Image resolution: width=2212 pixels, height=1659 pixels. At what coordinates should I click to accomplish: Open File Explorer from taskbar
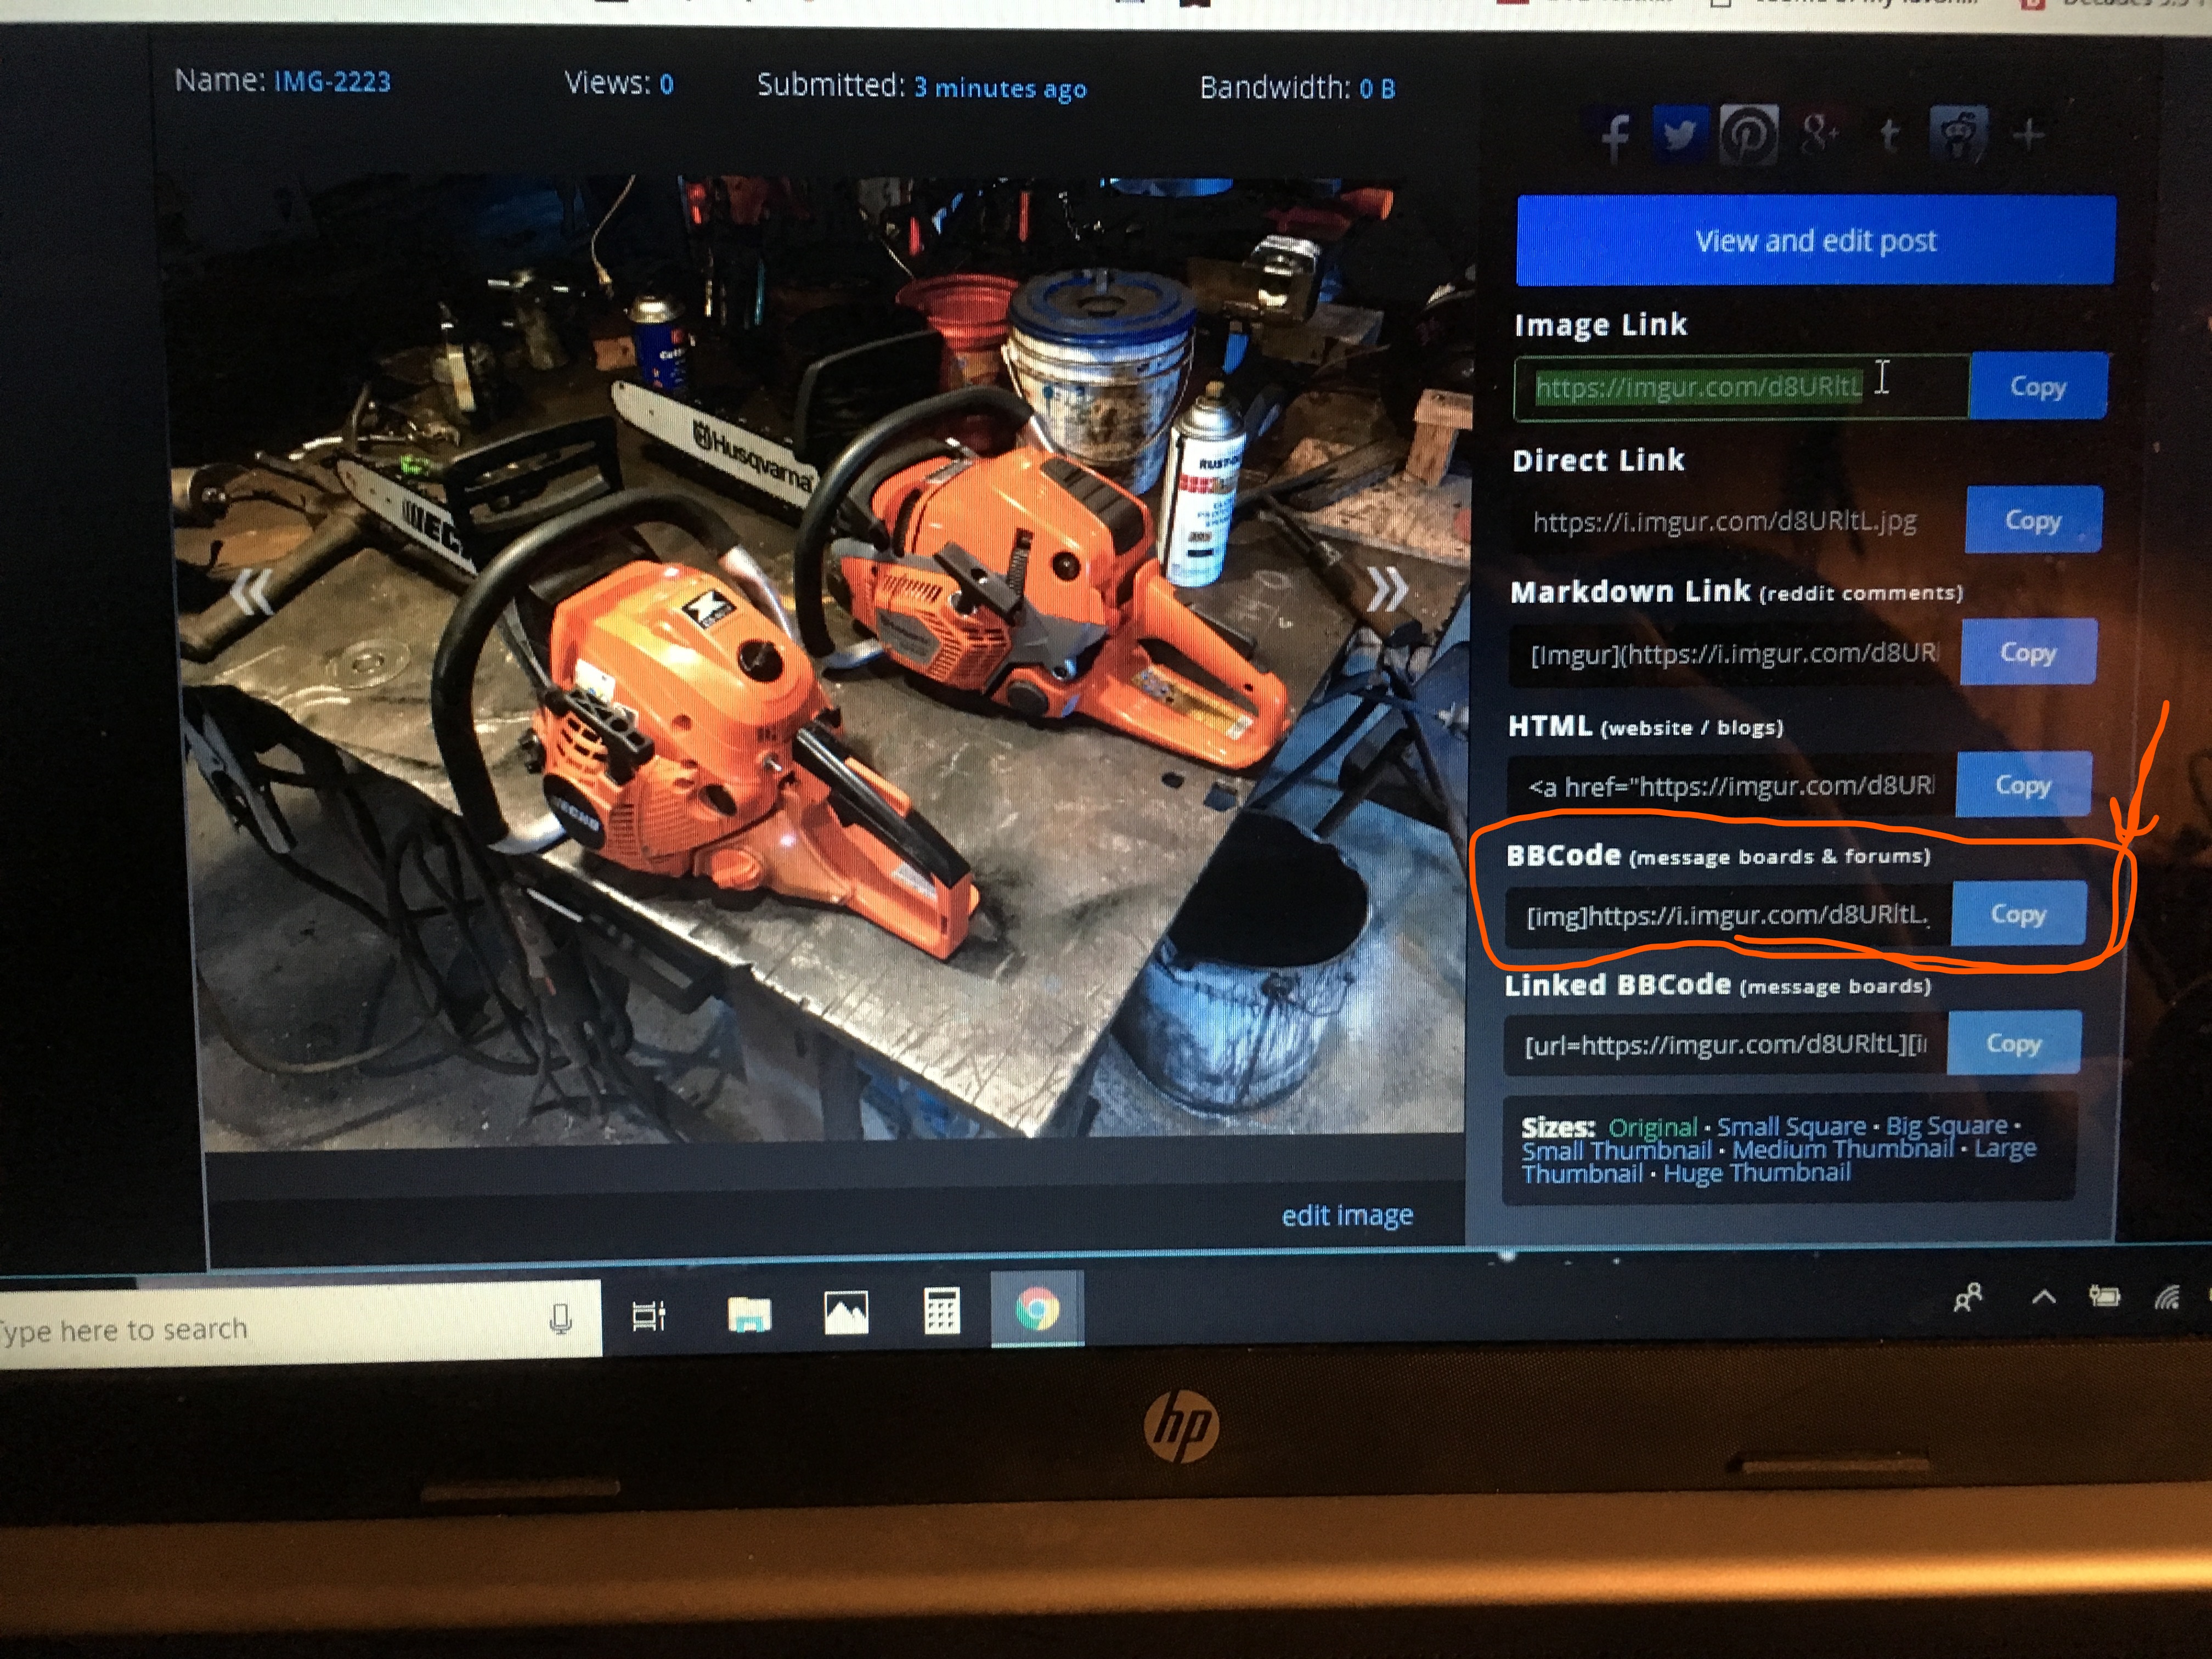tap(749, 1314)
